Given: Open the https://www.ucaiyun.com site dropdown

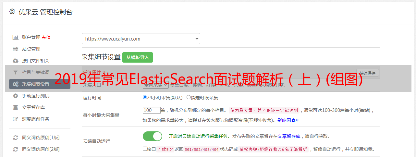Looking at the screenshot, I should 141,39.
